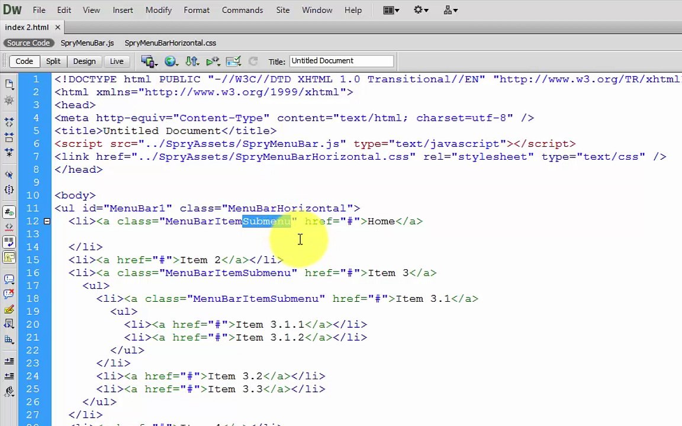Image resolution: width=682 pixels, height=426 pixels.
Task: Click '</head>' tag on line 8
Action: click(79, 170)
